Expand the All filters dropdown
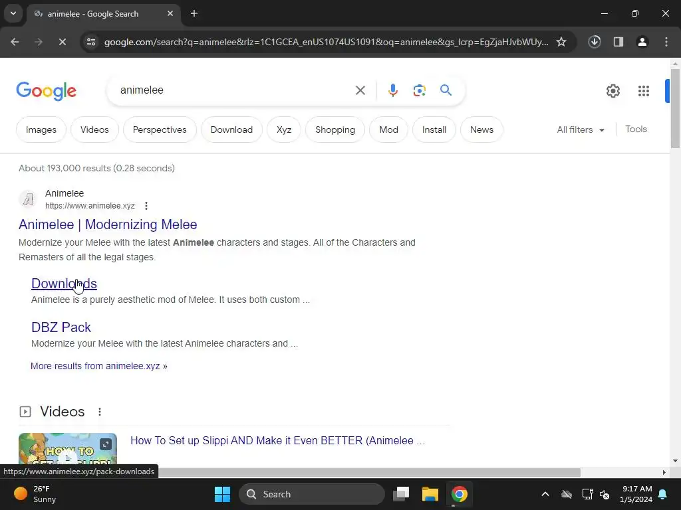This screenshot has width=681, height=510. pyautogui.click(x=581, y=129)
